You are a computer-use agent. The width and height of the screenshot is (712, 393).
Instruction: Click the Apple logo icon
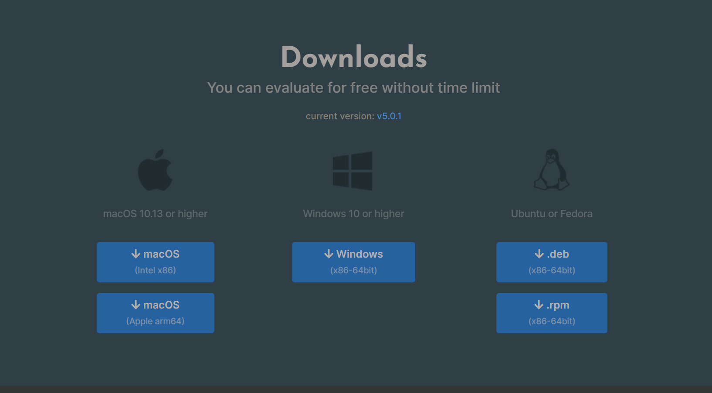pyautogui.click(x=156, y=170)
